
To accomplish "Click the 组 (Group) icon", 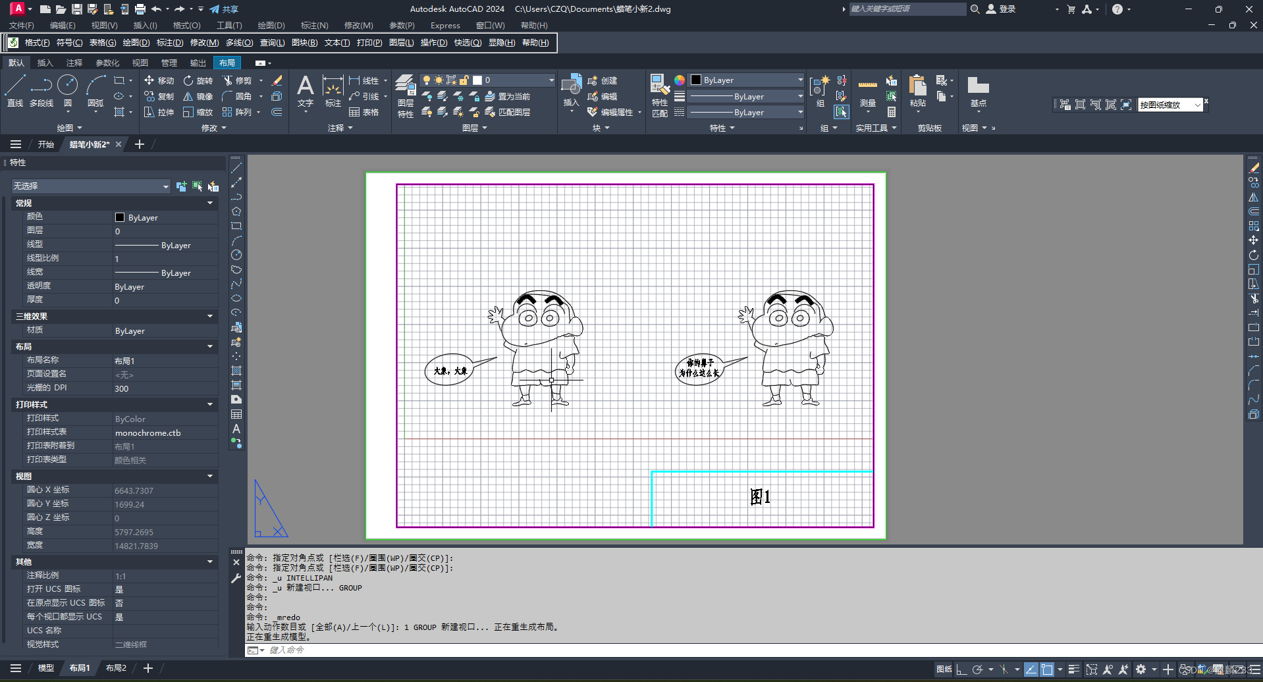I will (x=820, y=91).
